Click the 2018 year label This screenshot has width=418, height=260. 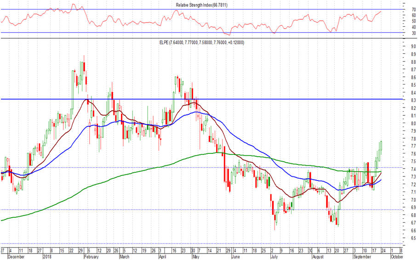(47, 257)
